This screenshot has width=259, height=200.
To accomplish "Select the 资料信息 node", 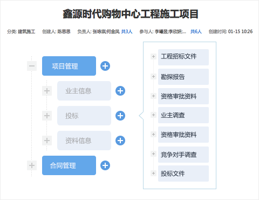I will point(84,141).
